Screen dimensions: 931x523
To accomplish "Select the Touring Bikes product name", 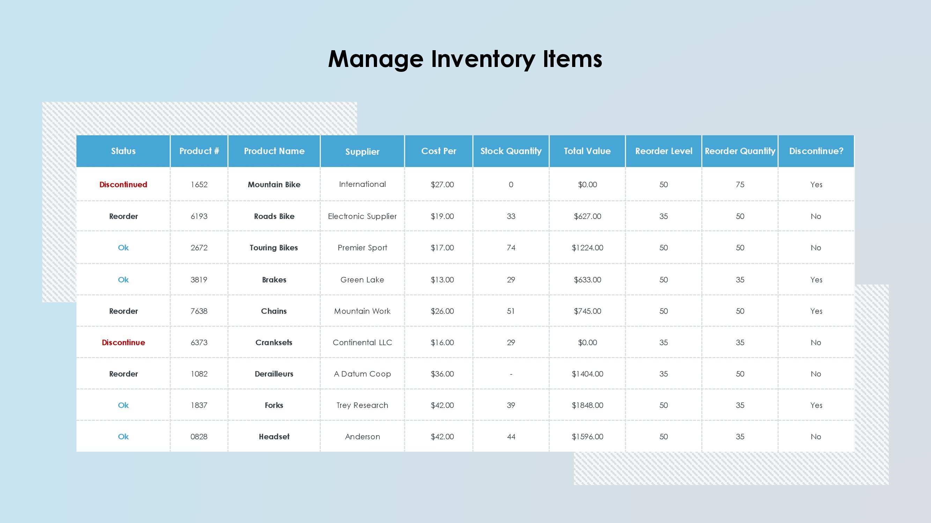I will (x=274, y=248).
